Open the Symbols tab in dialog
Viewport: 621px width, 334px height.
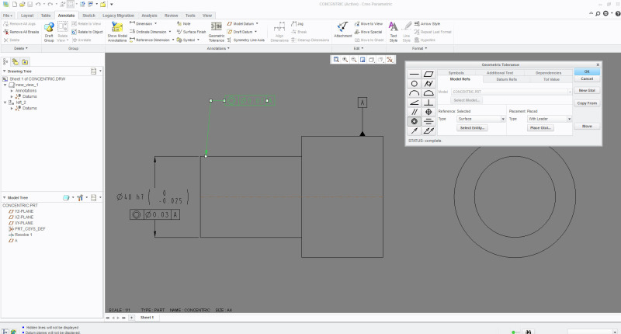456,73
